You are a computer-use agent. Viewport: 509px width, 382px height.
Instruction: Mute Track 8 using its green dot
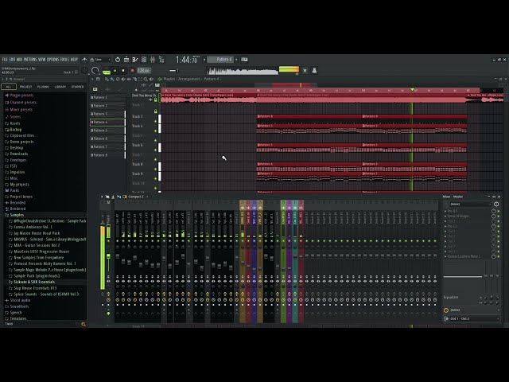(156, 169)
